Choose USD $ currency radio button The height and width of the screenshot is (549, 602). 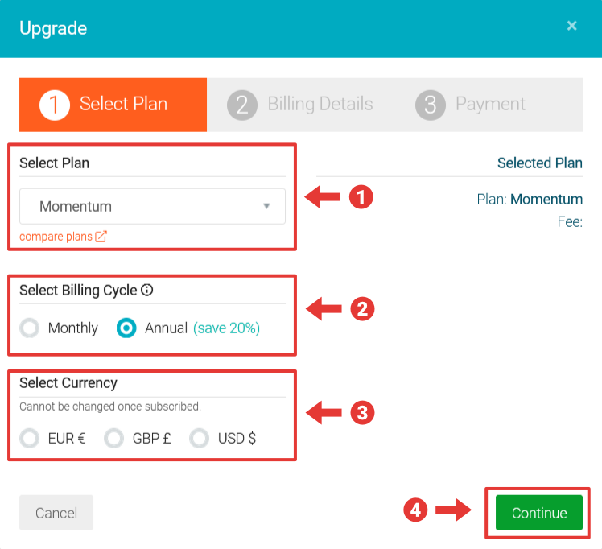[x=199, y=439]
